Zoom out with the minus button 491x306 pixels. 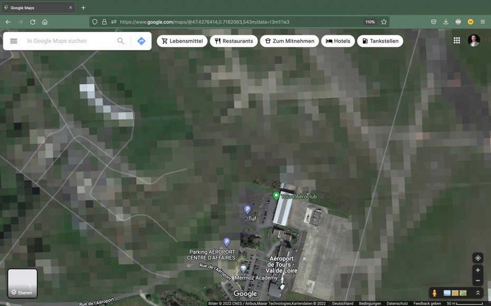tap(478, 281)
